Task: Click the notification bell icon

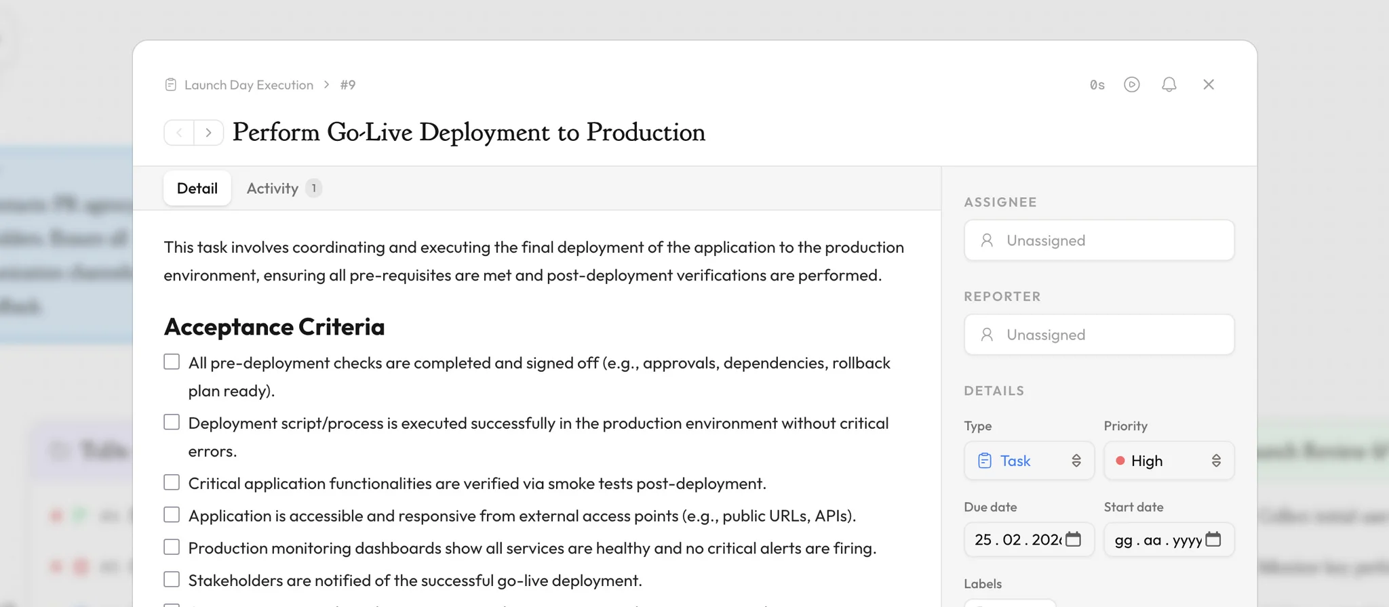Action: point(1169,85)
